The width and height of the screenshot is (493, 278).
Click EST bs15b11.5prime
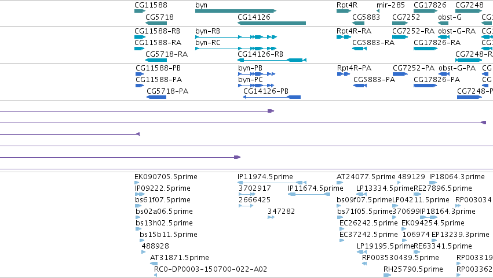click(x=169, y=235)
